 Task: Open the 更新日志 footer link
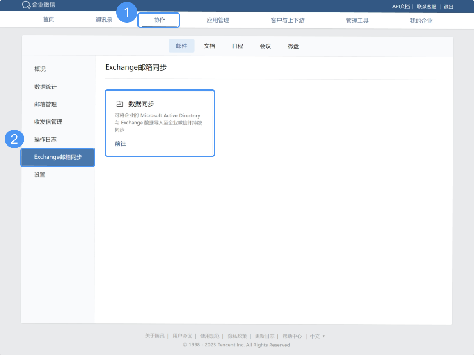[x=265, y=336]
